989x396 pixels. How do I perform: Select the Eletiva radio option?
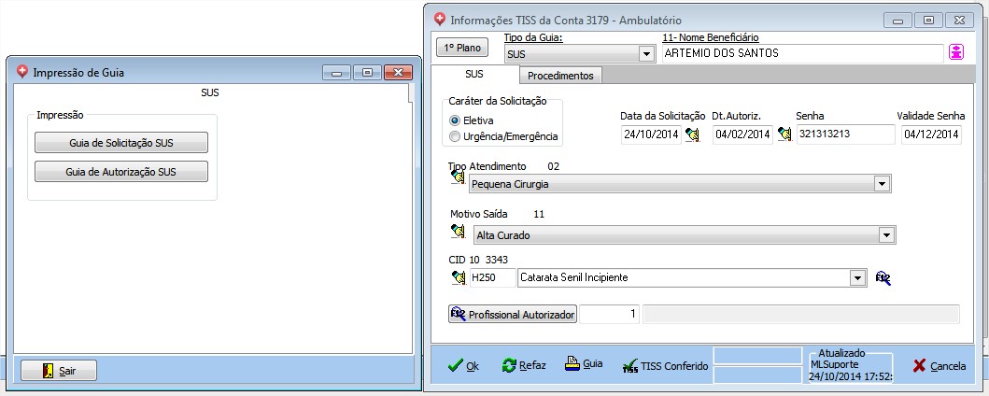click(x=455, y=120)
